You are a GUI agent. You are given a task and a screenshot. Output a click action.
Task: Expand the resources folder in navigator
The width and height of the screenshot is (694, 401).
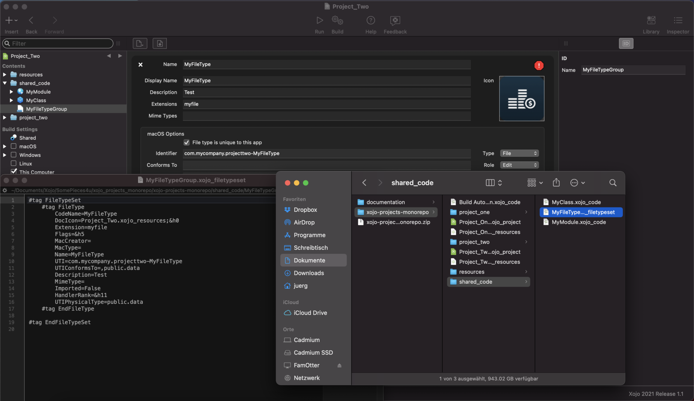5,75
